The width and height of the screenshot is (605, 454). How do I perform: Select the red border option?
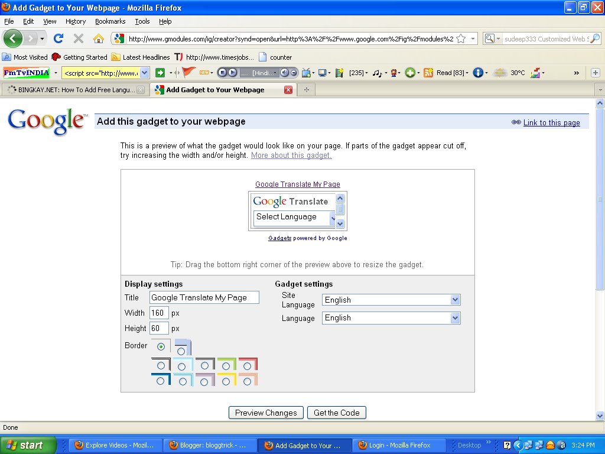coord(248,365)
